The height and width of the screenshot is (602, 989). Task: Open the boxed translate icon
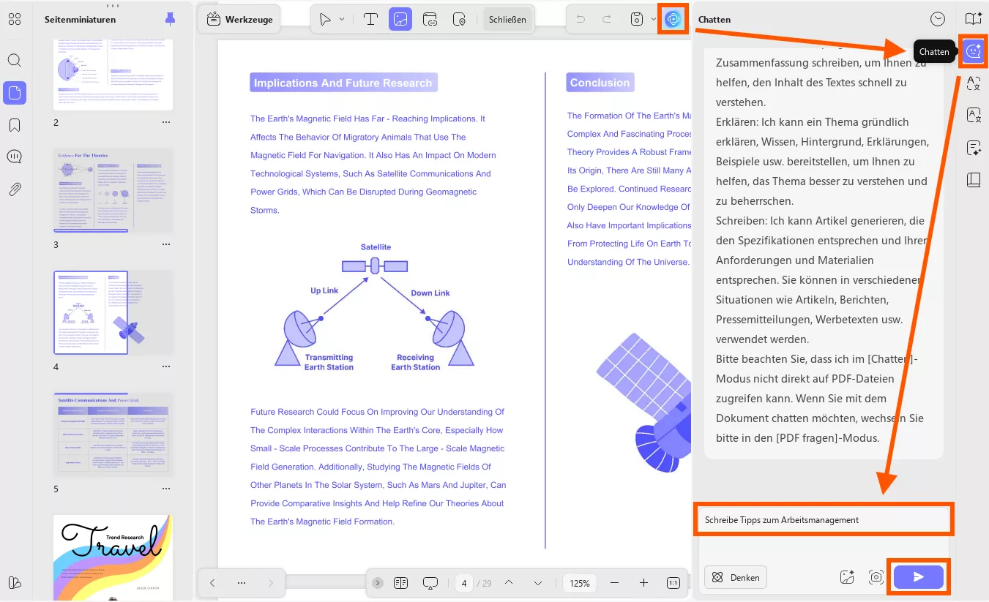point(974,115)
